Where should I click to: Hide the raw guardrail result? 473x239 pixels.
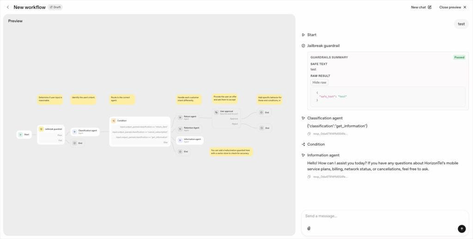click(x=319, y=82)
